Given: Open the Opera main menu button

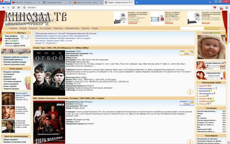Looking at the screenshot, I should point(5,1).
